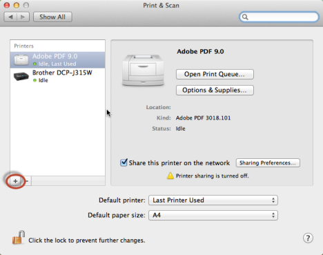Uncheck Share this printer on the network

[124, 162]
